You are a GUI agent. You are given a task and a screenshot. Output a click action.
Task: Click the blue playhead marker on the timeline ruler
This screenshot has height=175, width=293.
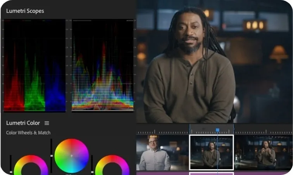(x=217, y=130)
